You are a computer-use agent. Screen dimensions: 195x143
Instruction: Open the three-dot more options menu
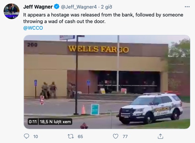[x=187, y=7]
